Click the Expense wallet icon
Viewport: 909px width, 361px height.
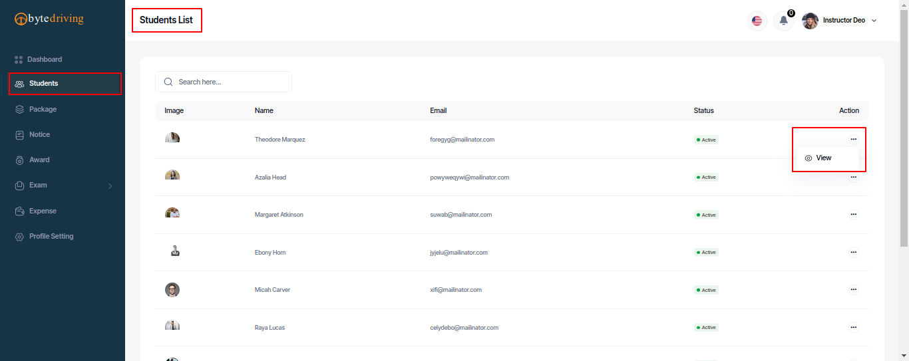[x=19, y=211]
